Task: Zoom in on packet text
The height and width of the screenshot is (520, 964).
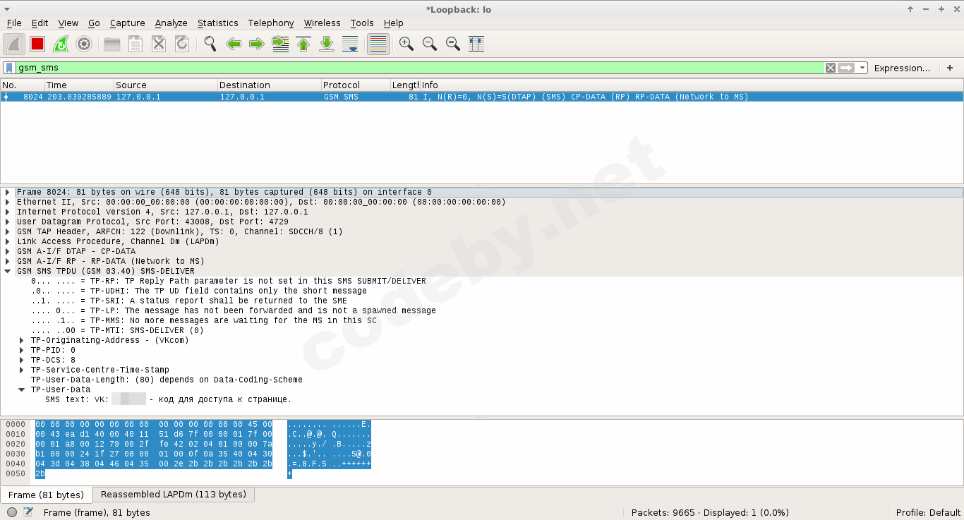Action: [406, 44]
